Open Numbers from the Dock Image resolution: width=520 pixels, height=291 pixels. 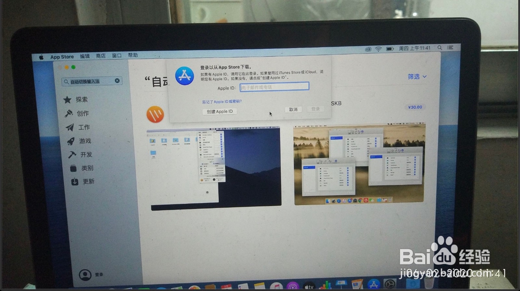tap(325, 286)
